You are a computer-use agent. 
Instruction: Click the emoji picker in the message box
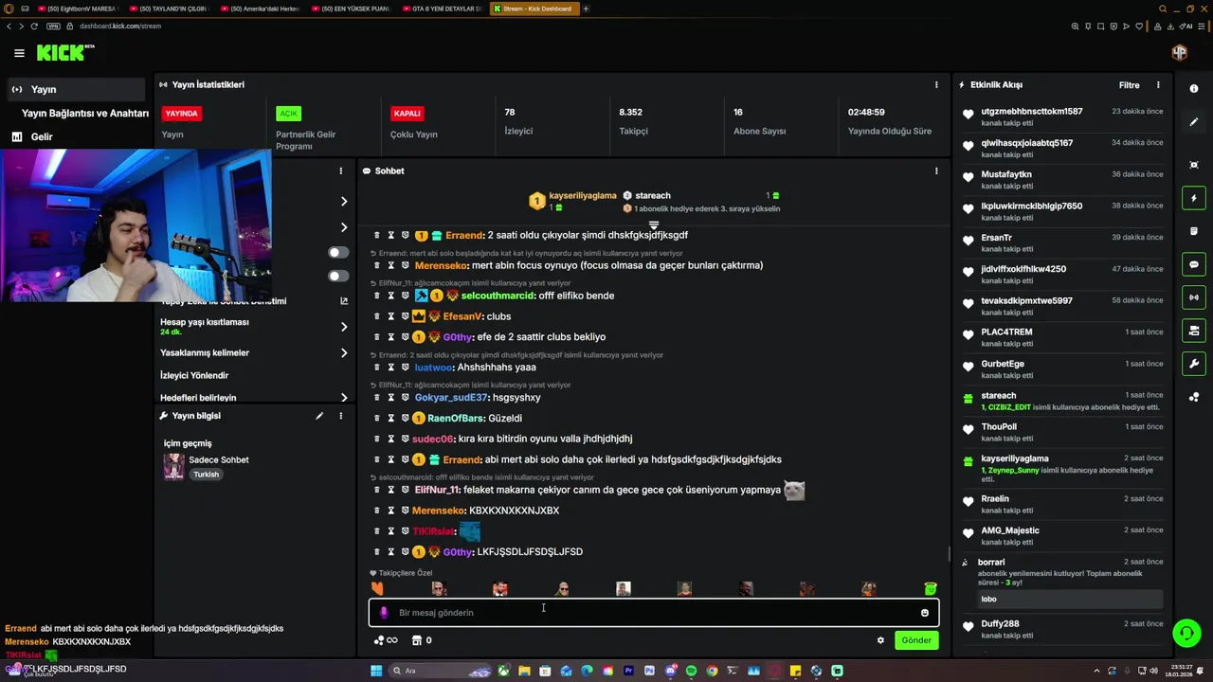[925, 613]
